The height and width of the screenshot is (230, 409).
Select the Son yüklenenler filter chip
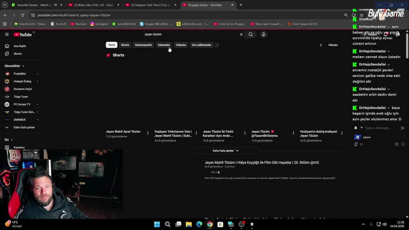202,45
